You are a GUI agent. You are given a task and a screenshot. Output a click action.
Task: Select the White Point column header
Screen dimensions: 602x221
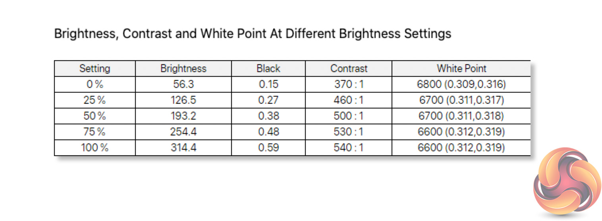pyautogui.click(x=461, y=69)
